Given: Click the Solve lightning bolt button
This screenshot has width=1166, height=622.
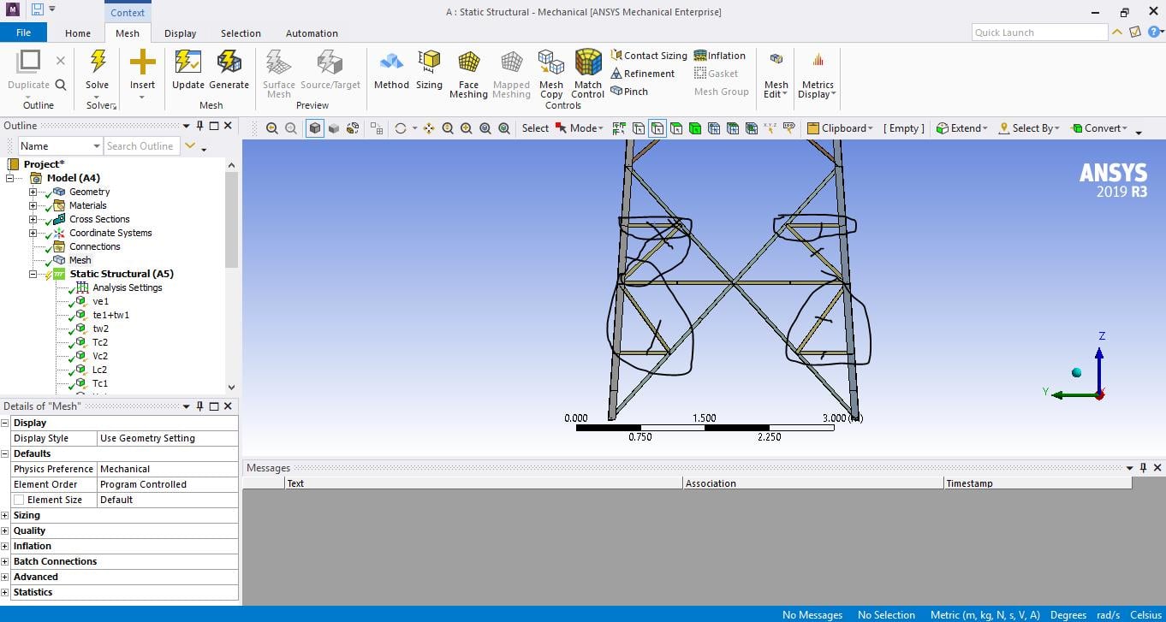Looking at the screenshot, I should 98,69.
